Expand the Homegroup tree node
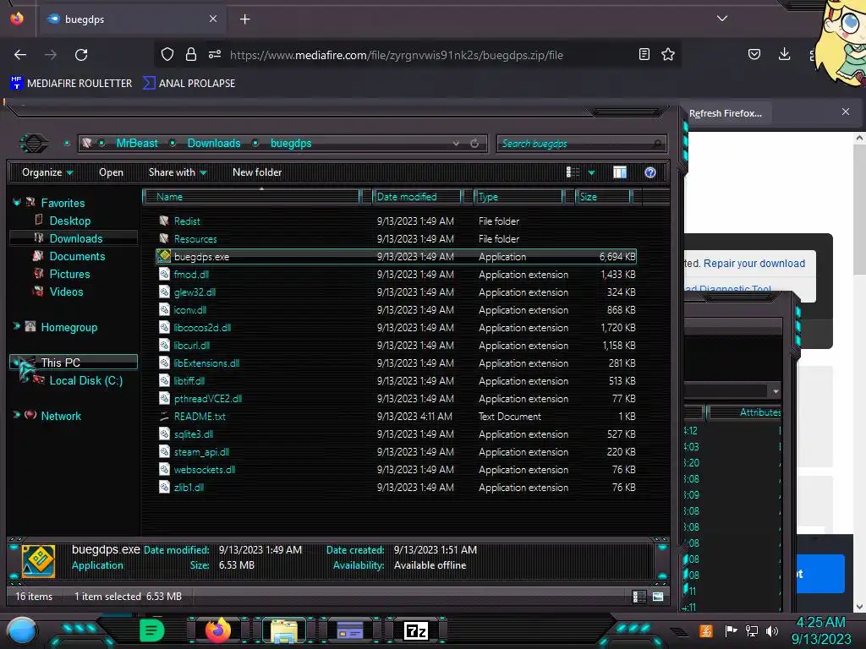The height and width of the screenshot is (649, 866). tap(17, 326)
